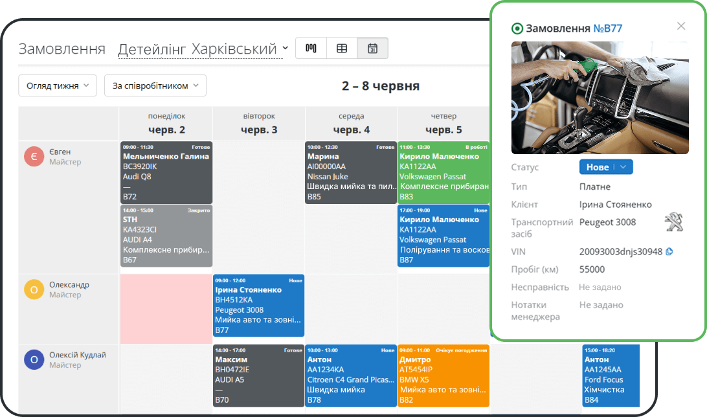Viewport: 707px width, 417px height.
Task: Open the За співробітником grouping dropdown
Action: [155, 85]
